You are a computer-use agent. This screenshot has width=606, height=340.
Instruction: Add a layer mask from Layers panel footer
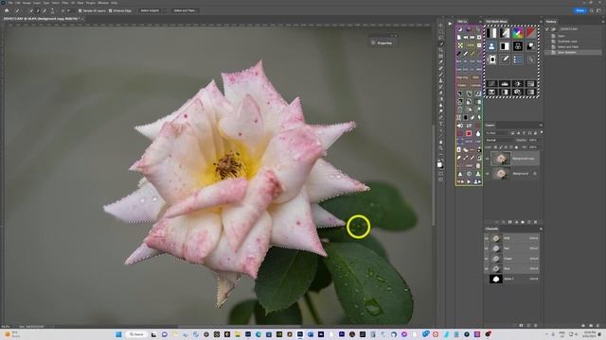coord(509,222)
